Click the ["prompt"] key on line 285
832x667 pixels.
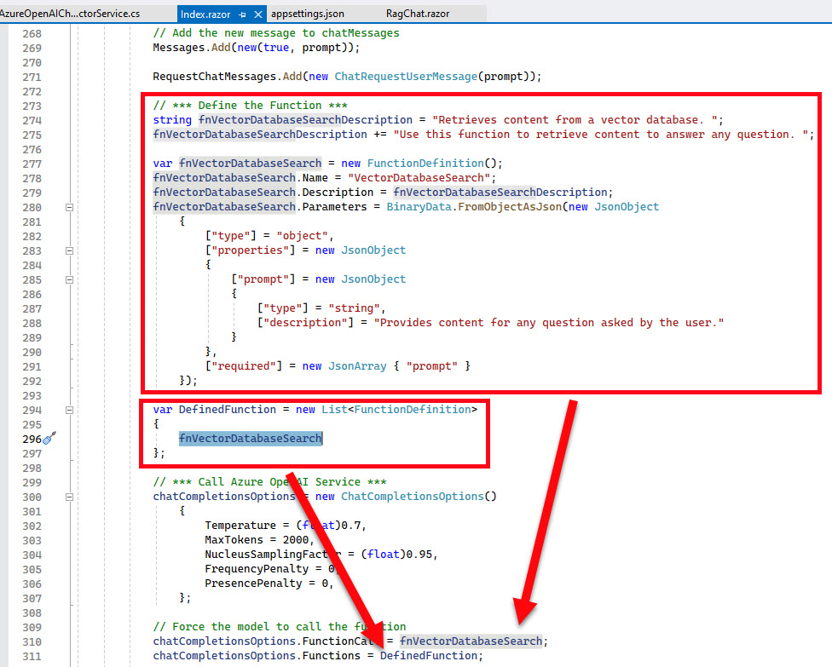click(263, 279)
